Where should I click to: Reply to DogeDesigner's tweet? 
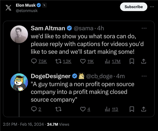(34, 109)
